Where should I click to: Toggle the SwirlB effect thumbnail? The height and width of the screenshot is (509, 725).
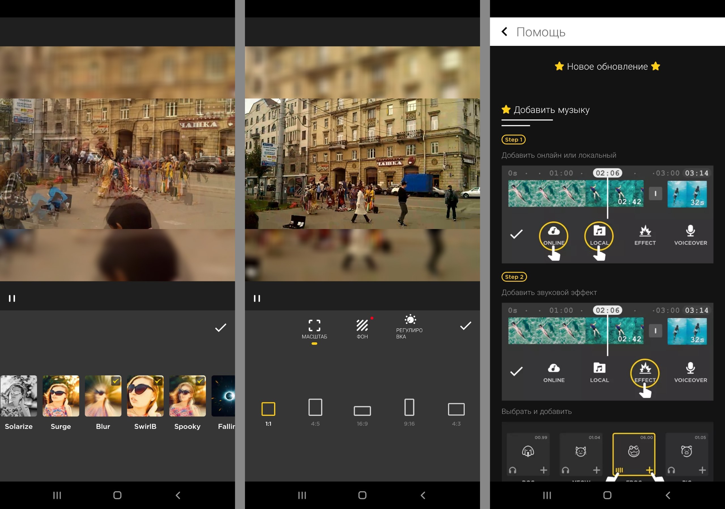tap(145, 396)
